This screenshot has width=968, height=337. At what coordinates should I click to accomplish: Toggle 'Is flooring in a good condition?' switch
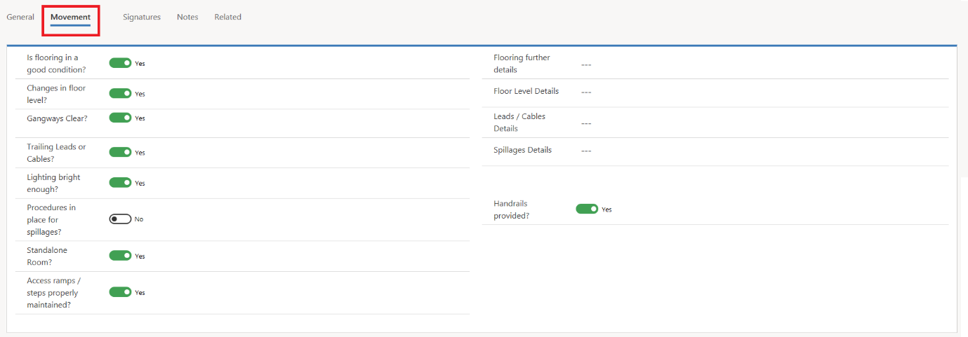pyautogui.click(x=120, y=63)
